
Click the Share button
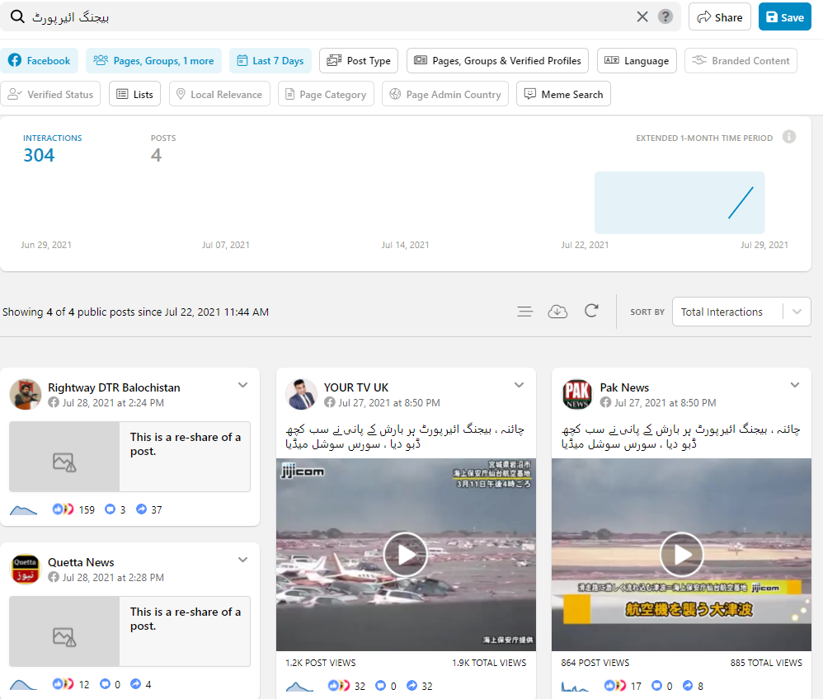[719, 17]
